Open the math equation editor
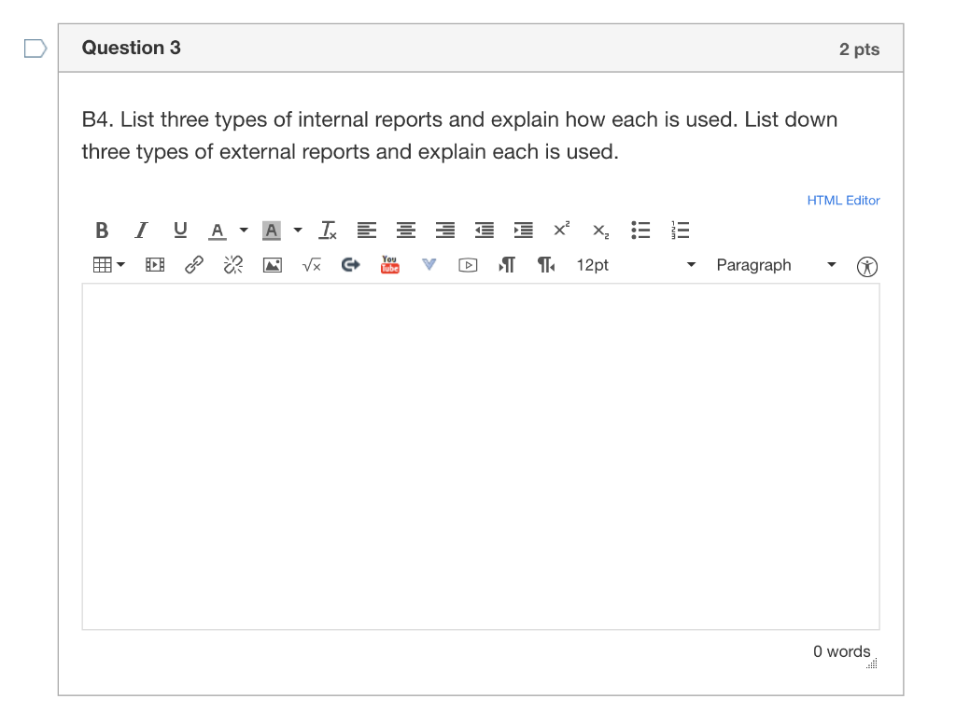This screenshot has height=727, width=956. click(x=312, y=265)
